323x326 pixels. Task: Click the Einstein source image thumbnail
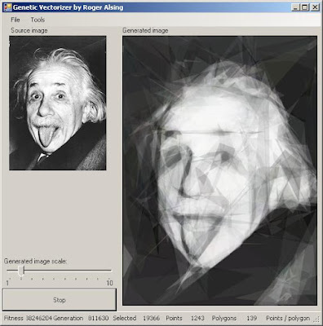pyautogui.click(x=58, y=103)
